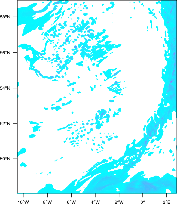Image resolution: width=177 pixels, height=204 pixels.
Task: Click the 4°W longitude label
Action: click(95, 202)
